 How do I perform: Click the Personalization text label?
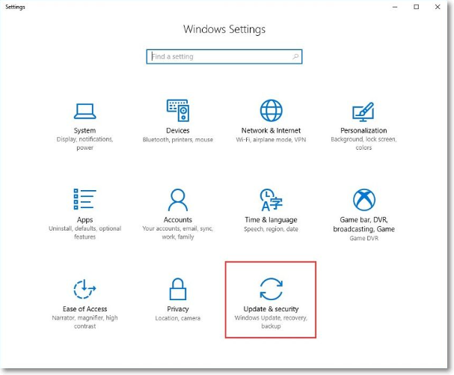pyautogui.click(x=363, y=130)
